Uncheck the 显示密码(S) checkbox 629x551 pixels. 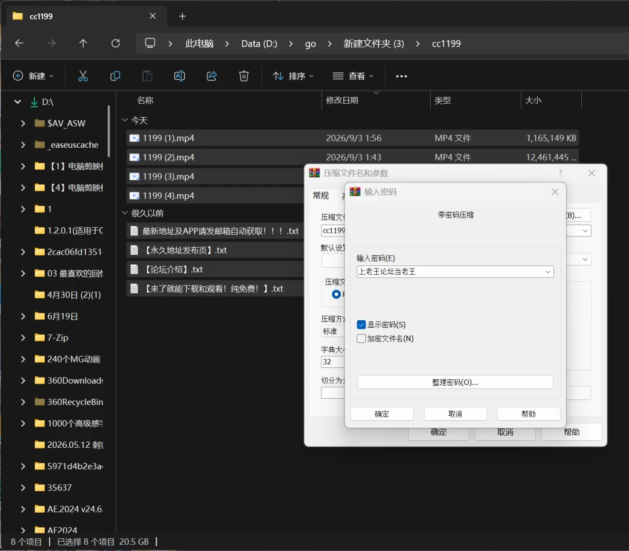click(362, 325)
